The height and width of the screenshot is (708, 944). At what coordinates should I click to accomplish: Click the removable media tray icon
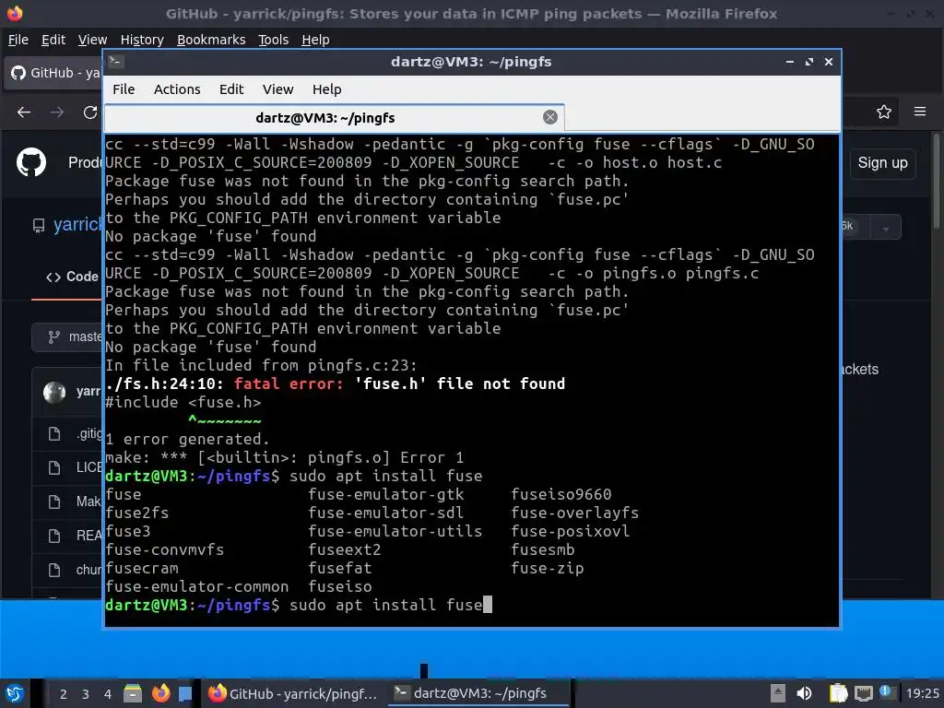(x=777, y=693)
